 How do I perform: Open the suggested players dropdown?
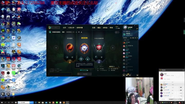pos(114,66)
